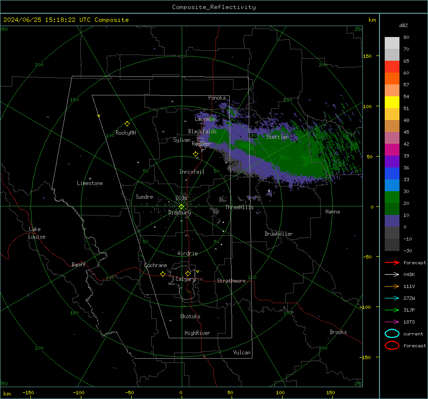This screenshot has width=428, height=399.
Task: Click the HighRiver city label
Action: click(x=197, y=333)
